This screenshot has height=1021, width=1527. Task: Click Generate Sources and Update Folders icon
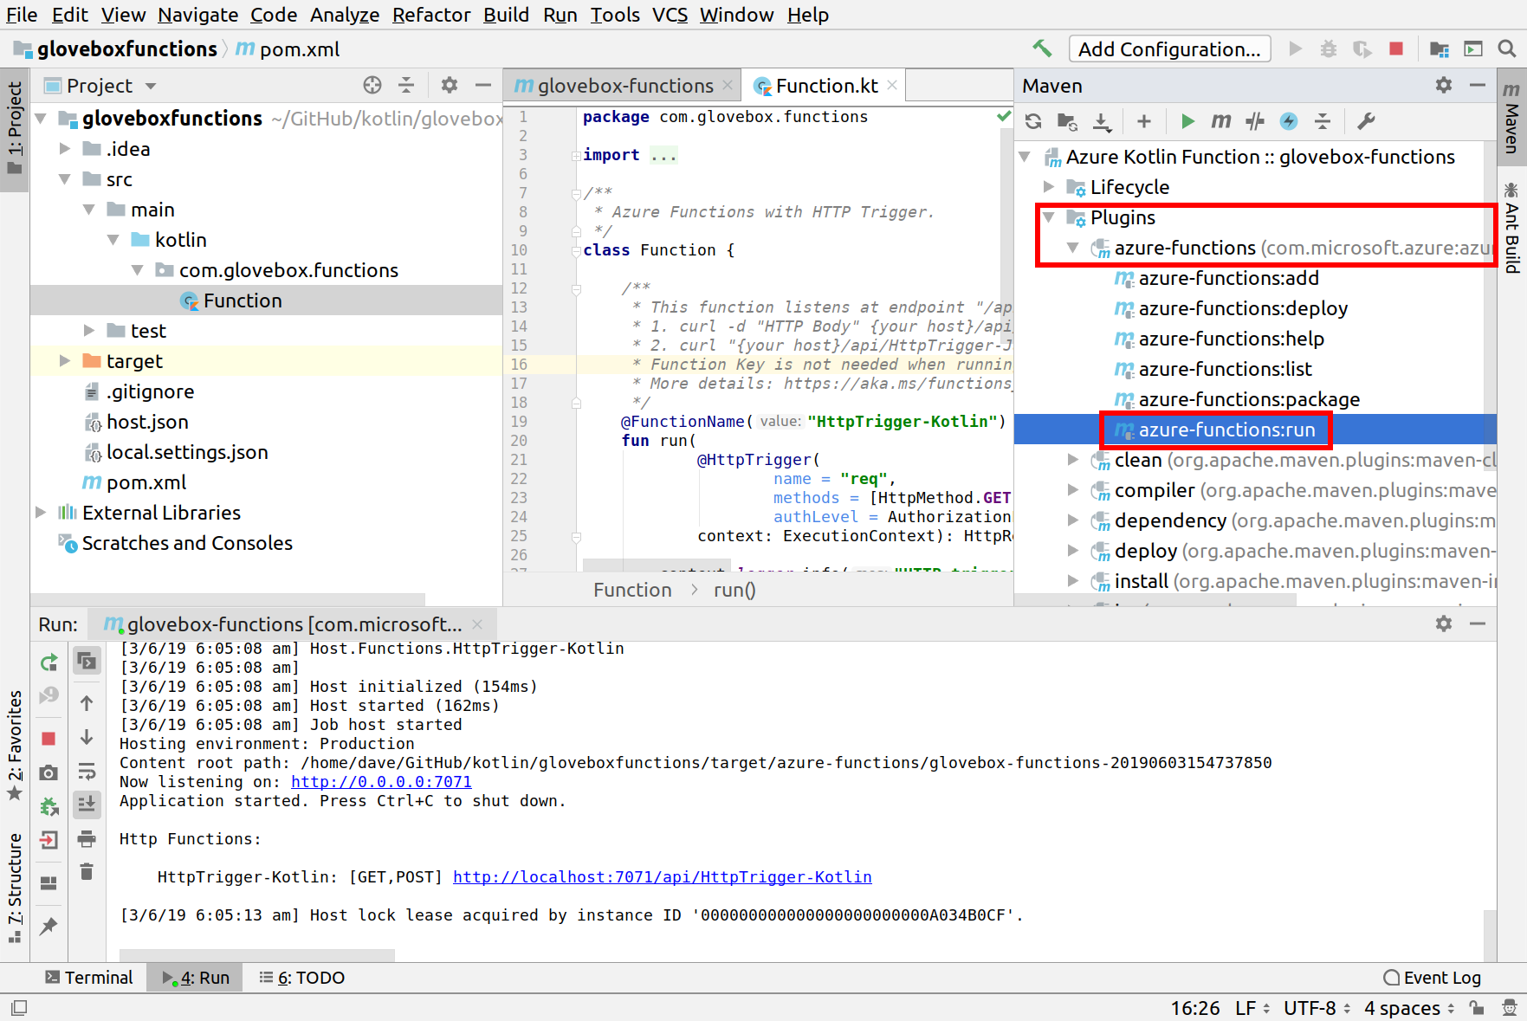click(1067, 121)
